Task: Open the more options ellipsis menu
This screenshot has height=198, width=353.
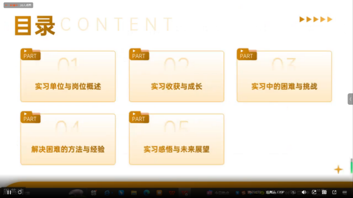Action: pos(345,192)
